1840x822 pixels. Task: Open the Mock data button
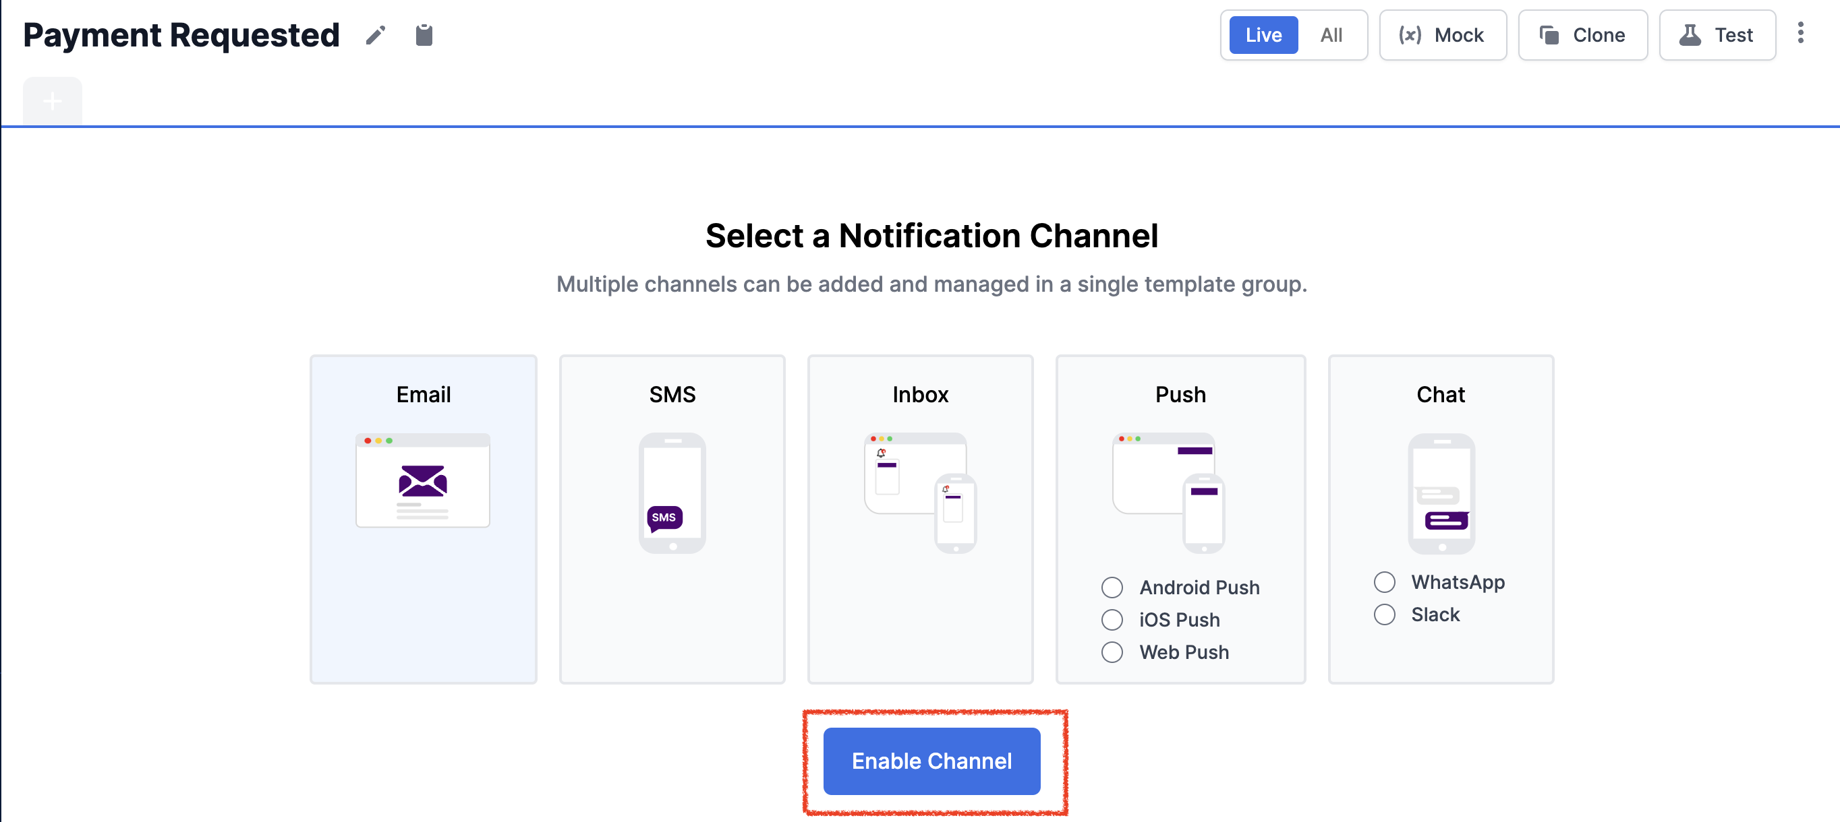click(1442, 35)
